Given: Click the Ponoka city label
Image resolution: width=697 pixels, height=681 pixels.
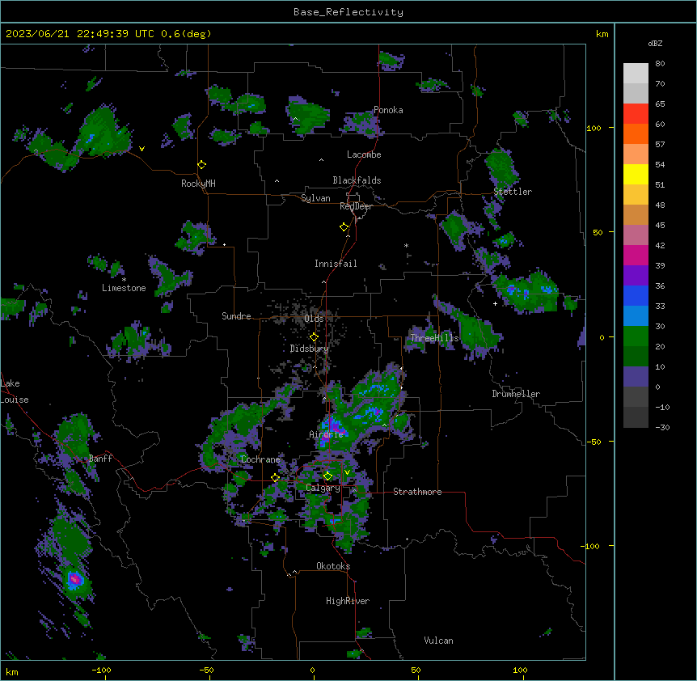Looking at the screenshot, I should click(388, 110).
